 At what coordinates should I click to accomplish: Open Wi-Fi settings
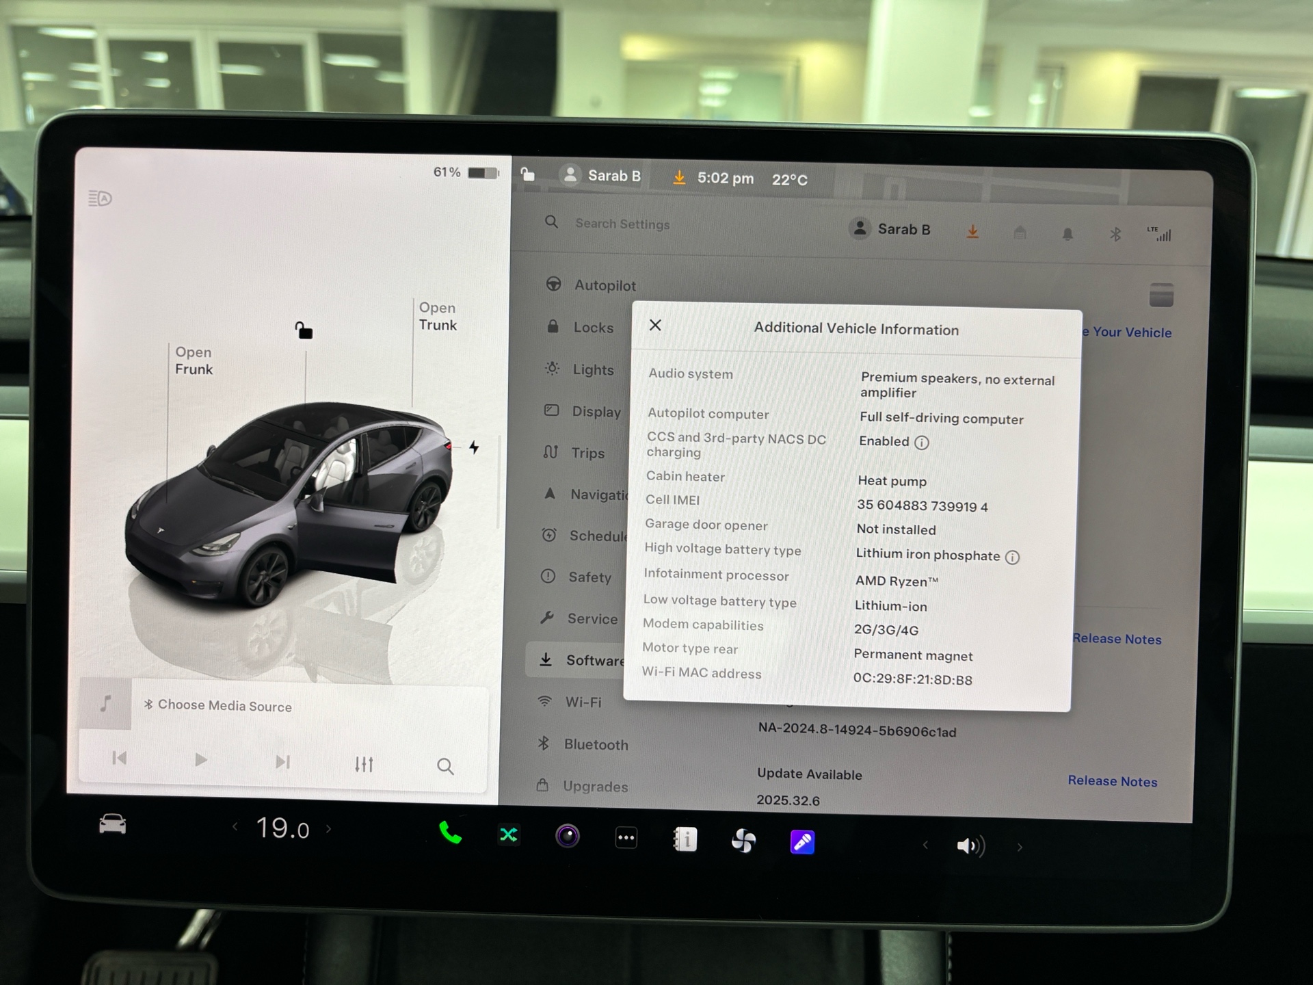pyautogui.click(x=568, y=702)
